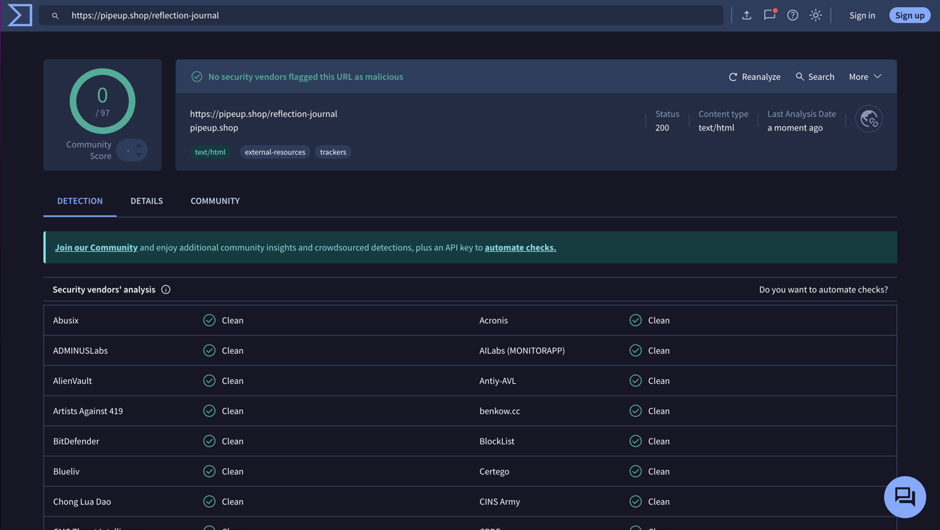Switch to the DETAILS tab
This screenshot has width=940, height=530.
click(x=146, y=201)
